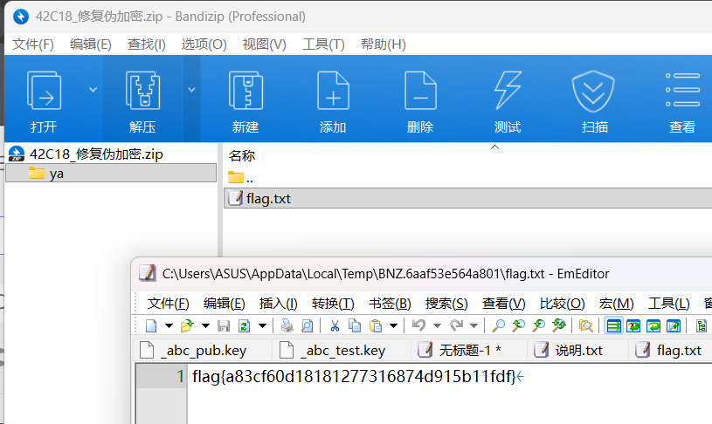This screenshot has width=712, height=424.
Task: Open the 工具(T) menu in Bandizip
Action: pyautogui.click(x=324, y=44)
